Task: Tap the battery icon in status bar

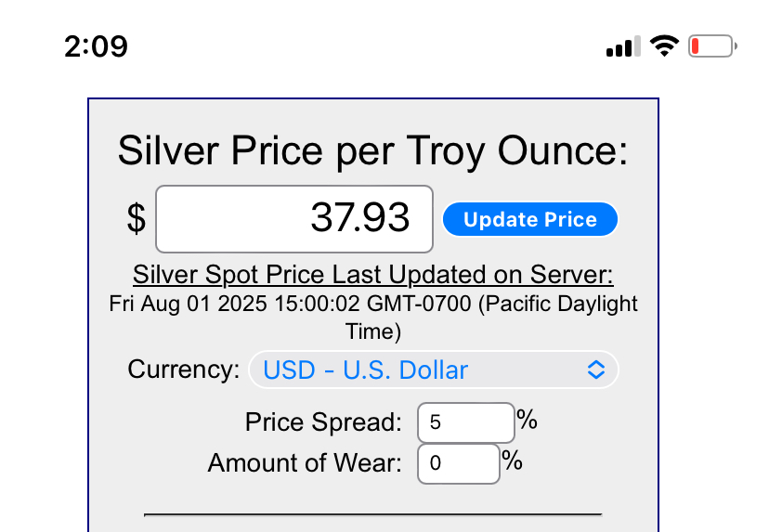Action: click(711, 45)
